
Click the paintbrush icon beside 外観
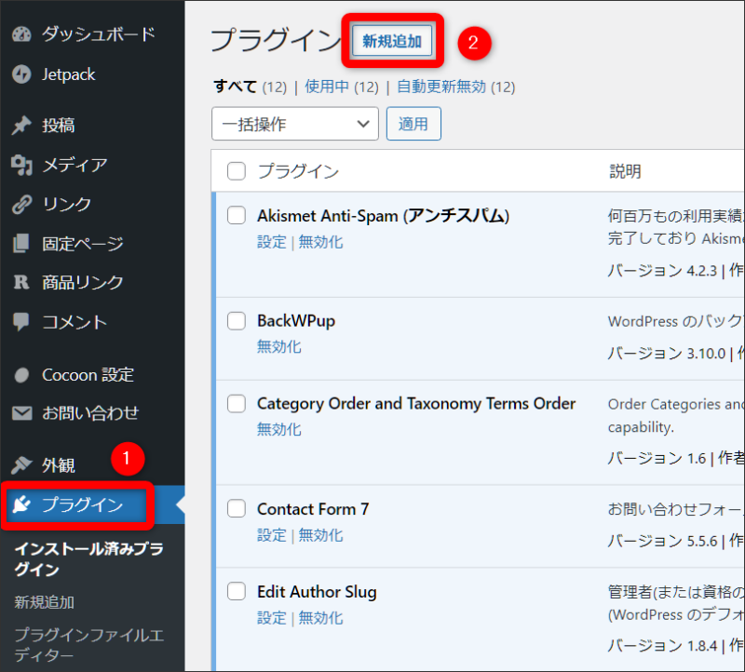[21, 465]
